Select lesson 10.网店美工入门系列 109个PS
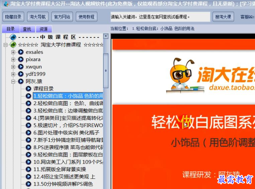This screenshot has height=189, width=255. point(68,162)
